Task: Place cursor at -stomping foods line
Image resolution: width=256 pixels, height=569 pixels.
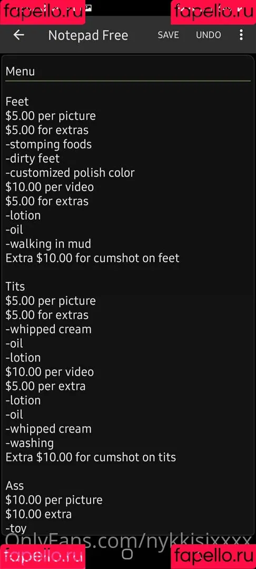Action: pyautogui.click(x=48, y=144)
